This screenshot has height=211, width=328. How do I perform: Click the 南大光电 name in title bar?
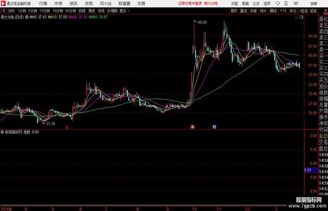211,3
